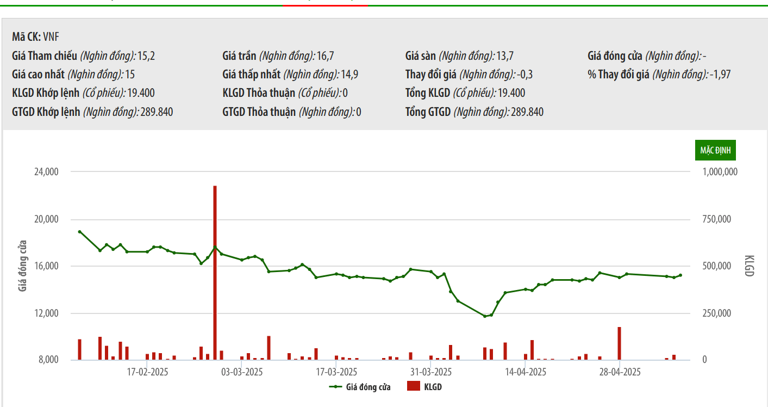
Task: Click the 31-03-2025 date axis label
Action: tap(431, 372)
